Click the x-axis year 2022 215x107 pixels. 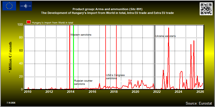pyautogui.click(x=157, y=91)
